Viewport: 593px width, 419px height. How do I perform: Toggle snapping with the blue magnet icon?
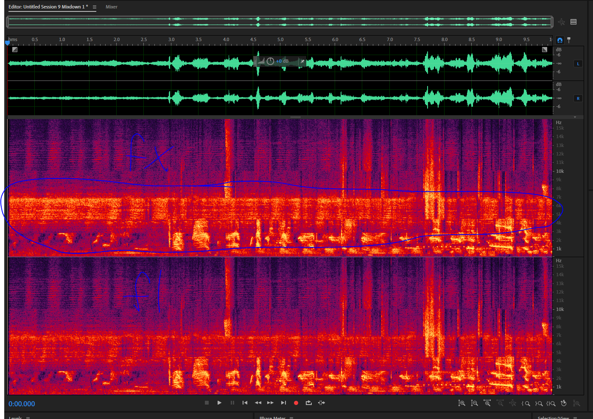point(560,40)
